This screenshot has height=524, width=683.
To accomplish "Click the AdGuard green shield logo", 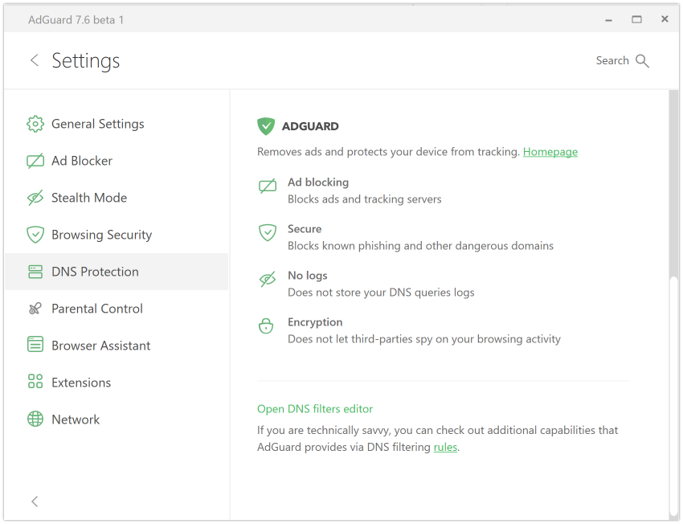I will [266, 126].
